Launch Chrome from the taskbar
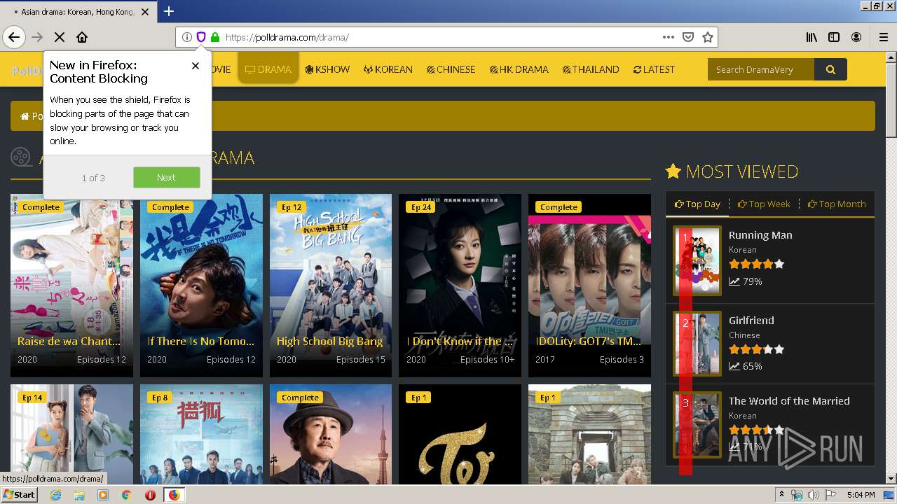 tap(127, 495)
